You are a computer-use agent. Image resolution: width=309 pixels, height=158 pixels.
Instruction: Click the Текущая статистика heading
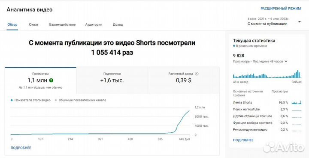(x=254, y=41)
